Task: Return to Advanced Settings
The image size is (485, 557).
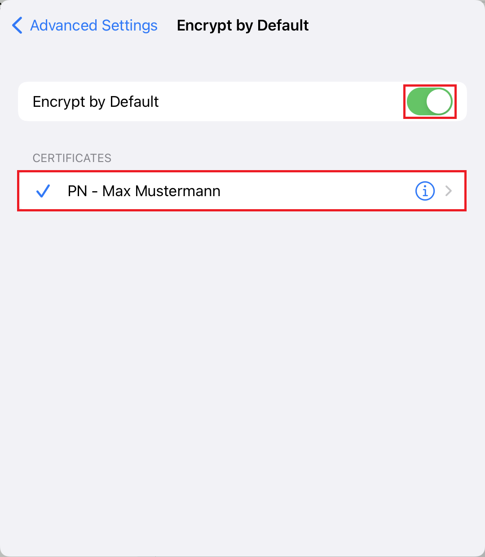Action: click(x=85, y=26)
